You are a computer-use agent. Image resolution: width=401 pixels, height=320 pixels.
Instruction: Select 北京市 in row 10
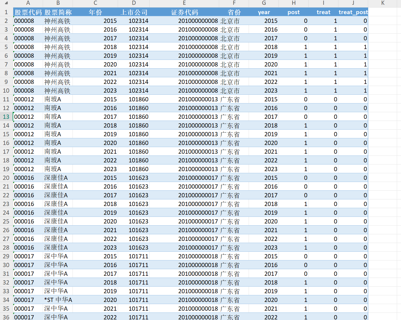(234, 91)
